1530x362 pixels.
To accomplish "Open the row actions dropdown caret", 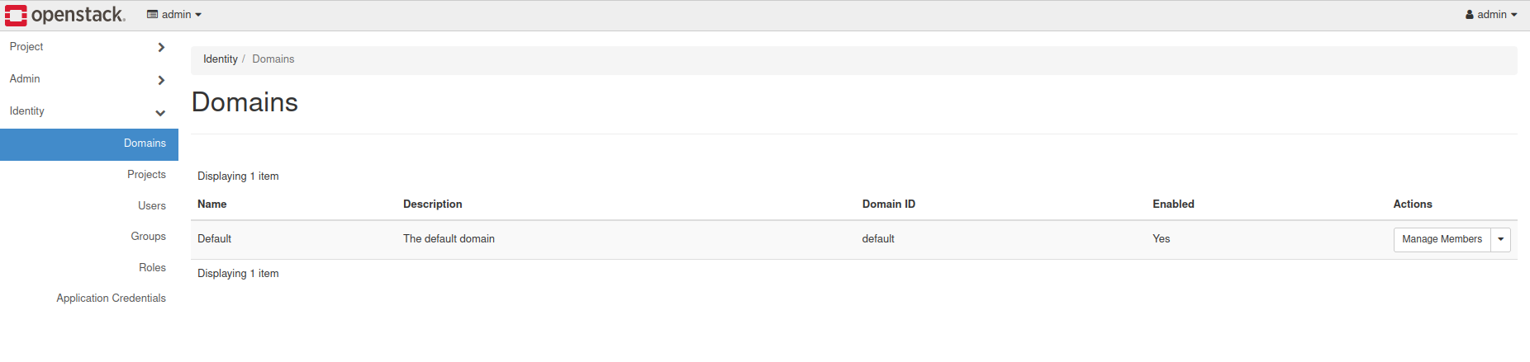I will 1501,239.
